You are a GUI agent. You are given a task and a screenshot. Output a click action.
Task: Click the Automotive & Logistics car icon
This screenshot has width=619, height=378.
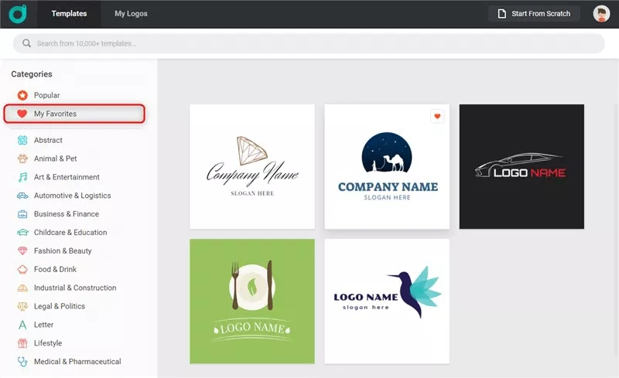tap(22, 196)
